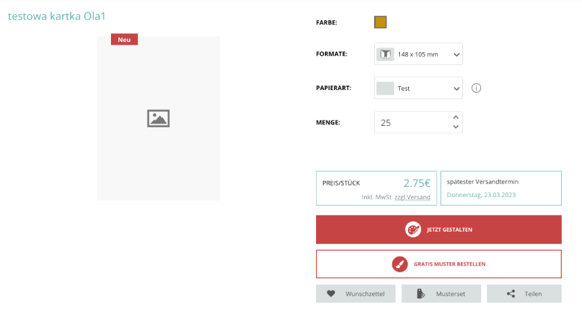582x323 pixels.
Task: Click the brush icon in Gratis Muster
Action: point(399,264)
